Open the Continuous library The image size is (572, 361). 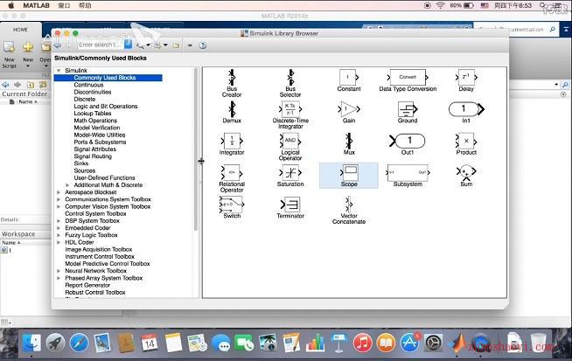coord(88,85)
